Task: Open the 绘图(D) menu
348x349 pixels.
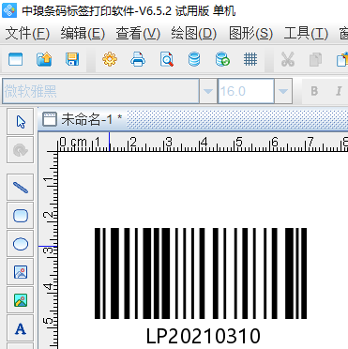Action: coord(193,33)
